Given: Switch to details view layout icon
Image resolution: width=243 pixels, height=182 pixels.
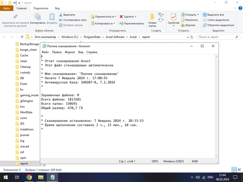Looking at the screenshot, I should click(234, 170).
